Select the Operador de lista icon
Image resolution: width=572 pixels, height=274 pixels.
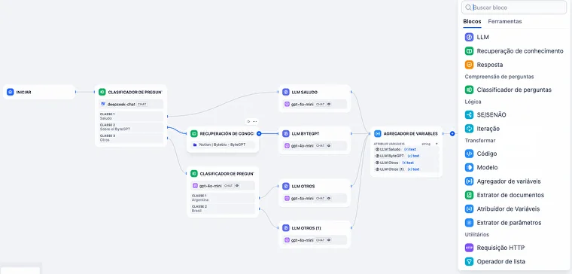click(x=469, y=262)
